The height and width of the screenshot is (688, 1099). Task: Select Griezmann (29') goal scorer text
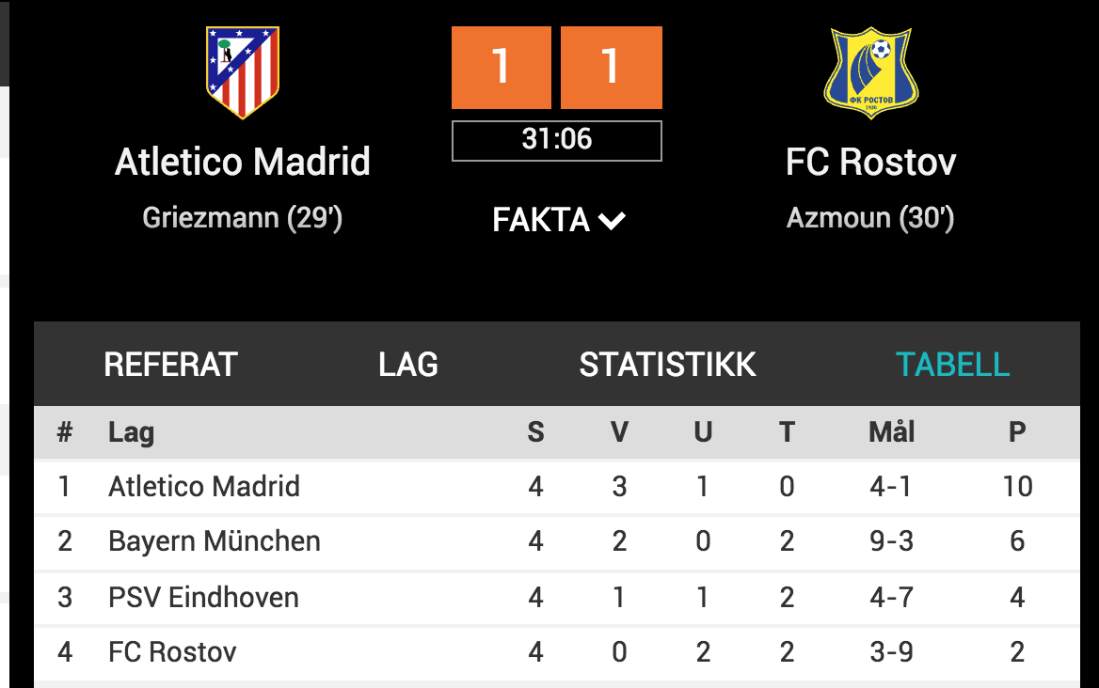point(243,218)
